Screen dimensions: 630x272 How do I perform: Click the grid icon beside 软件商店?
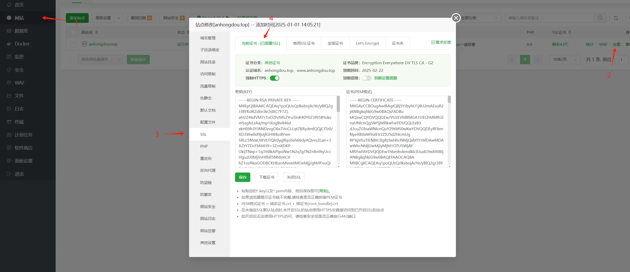tap(9, 148)
